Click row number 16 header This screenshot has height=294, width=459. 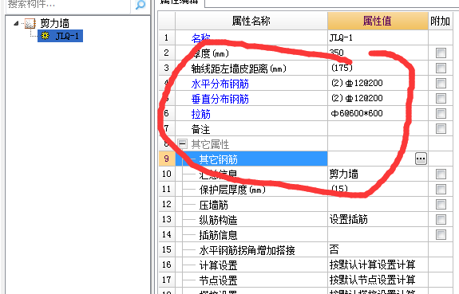[167, 265]
